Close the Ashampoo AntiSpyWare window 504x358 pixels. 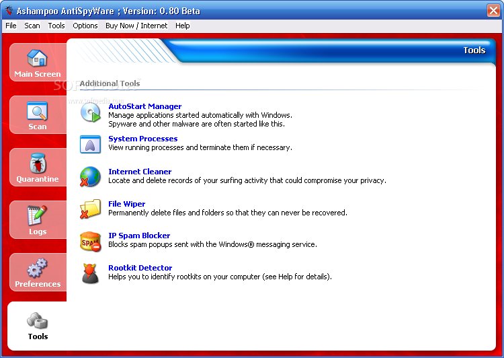coord(493,10)
